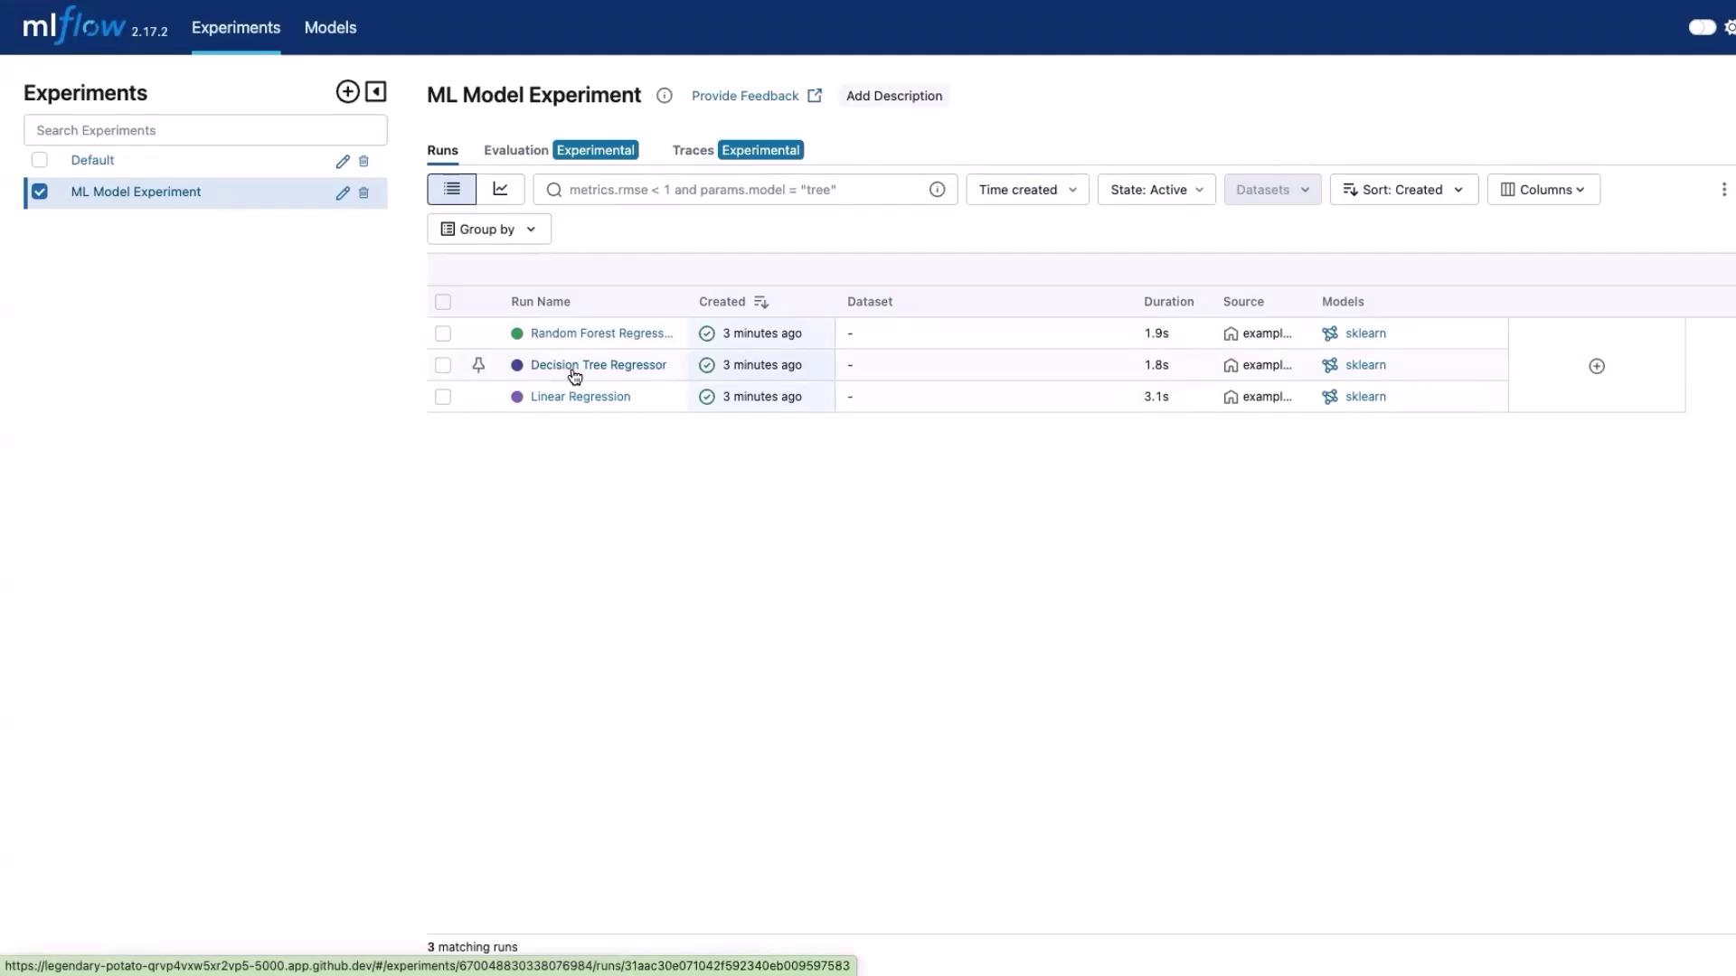The width and height of the screenshot is (1736, 976).
Task: Select the table list view icon
Action: 452,190
